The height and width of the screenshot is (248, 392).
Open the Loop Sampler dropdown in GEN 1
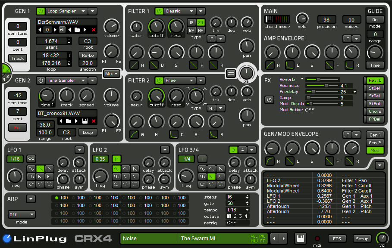pyautogui.click(x=66, y=11)
